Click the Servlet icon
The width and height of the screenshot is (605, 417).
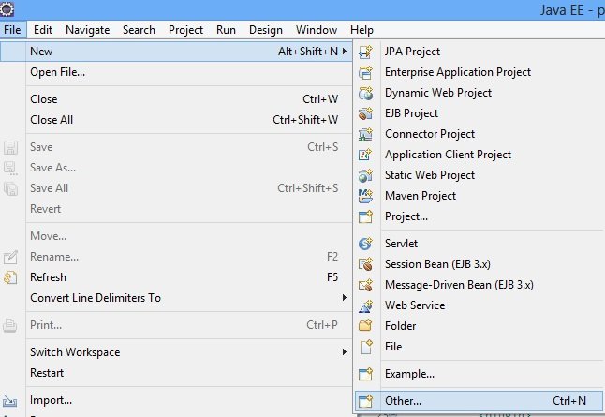[x=365, y=244]
